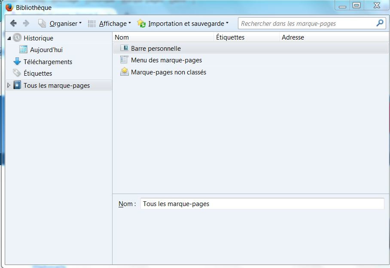Click the Menu des marque-pages icon
390x268 pixels.
[124, 60]
